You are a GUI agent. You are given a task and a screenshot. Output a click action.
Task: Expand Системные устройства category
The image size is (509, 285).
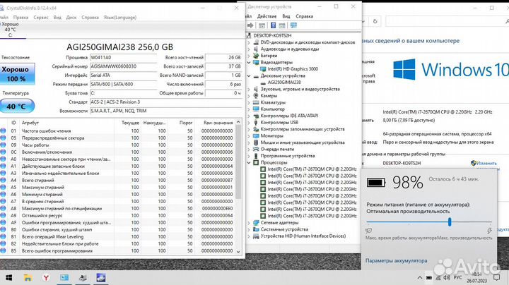(x=249, y=229)
